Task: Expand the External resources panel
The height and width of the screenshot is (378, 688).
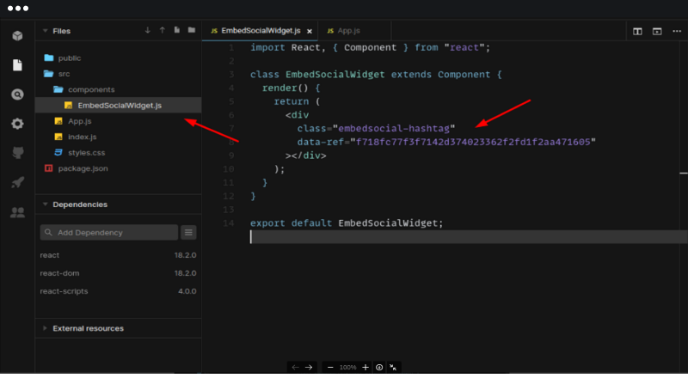Action: 46,328
